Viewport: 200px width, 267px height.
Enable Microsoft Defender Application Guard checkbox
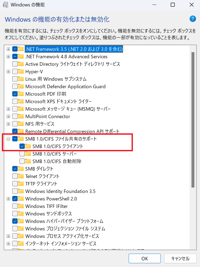[x=15, y=87]
